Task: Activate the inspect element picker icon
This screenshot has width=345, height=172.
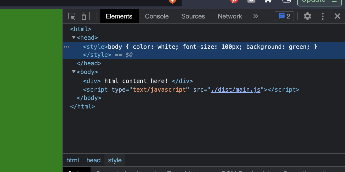Action: point(72,16)
